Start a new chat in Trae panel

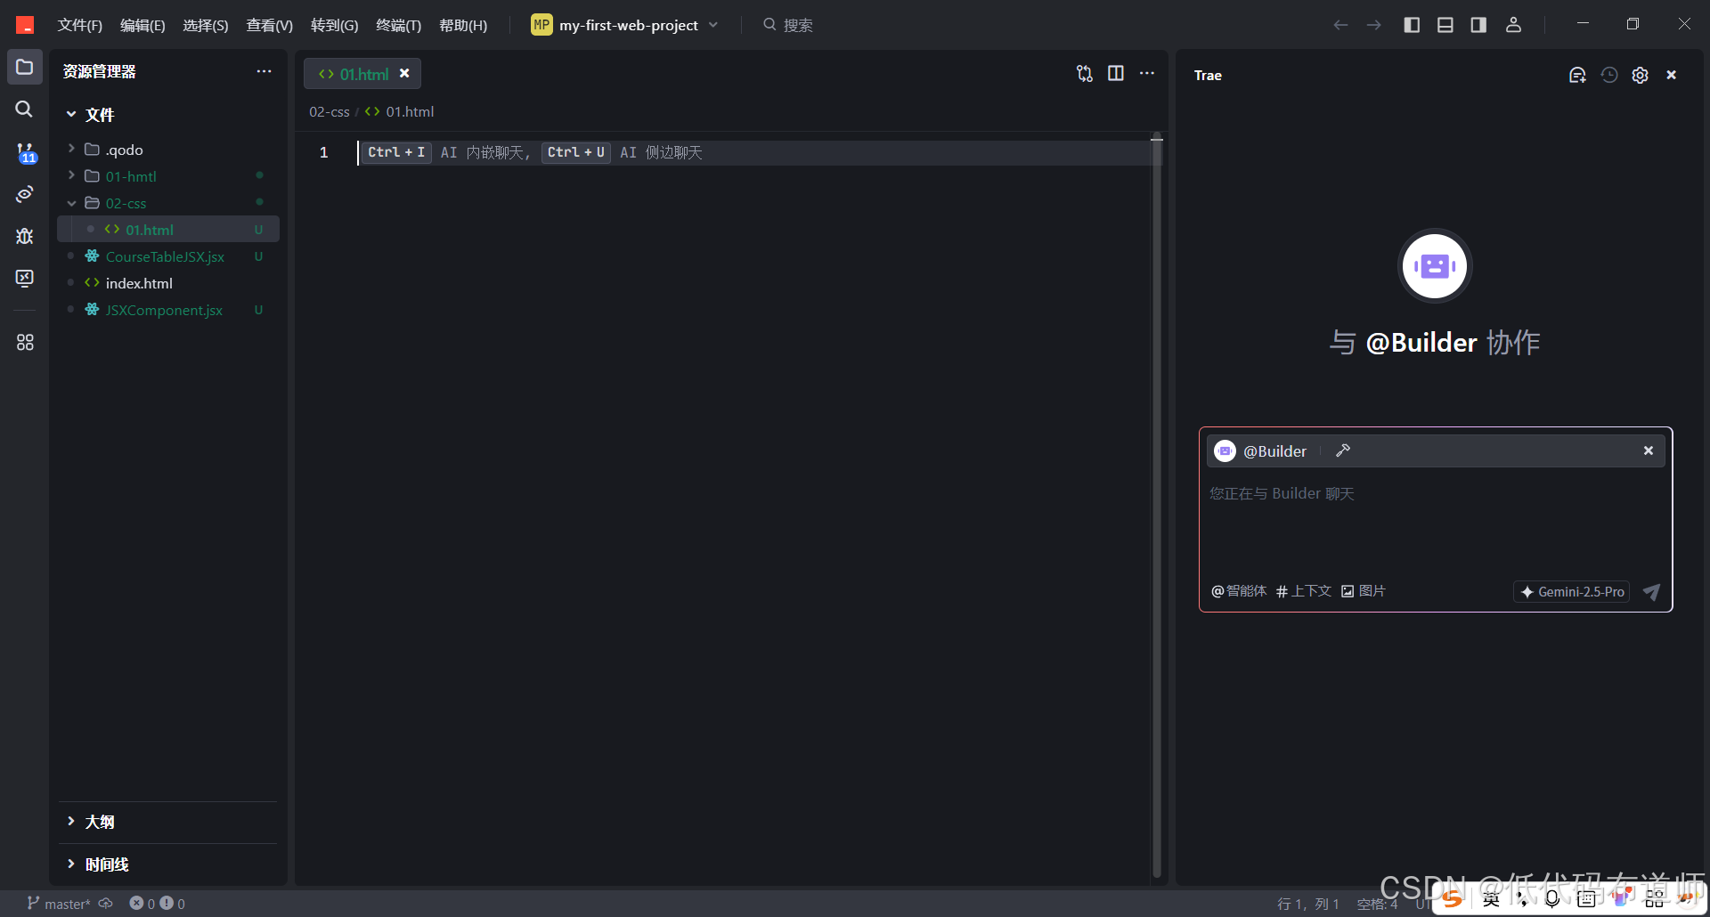1577,75
